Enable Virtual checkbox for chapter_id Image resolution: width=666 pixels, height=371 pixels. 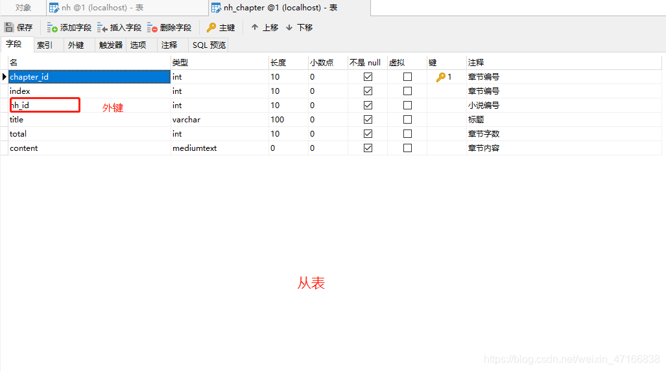click(x=407, y=77)
